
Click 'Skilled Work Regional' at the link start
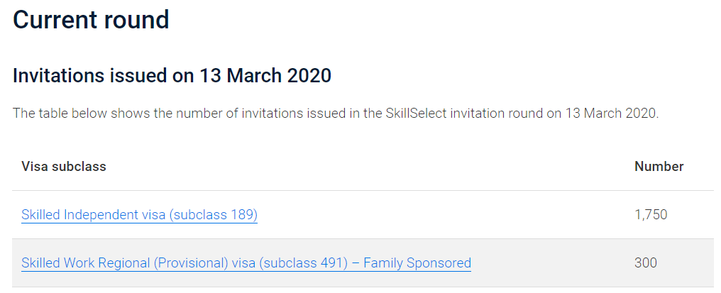[x=86, y=263]
